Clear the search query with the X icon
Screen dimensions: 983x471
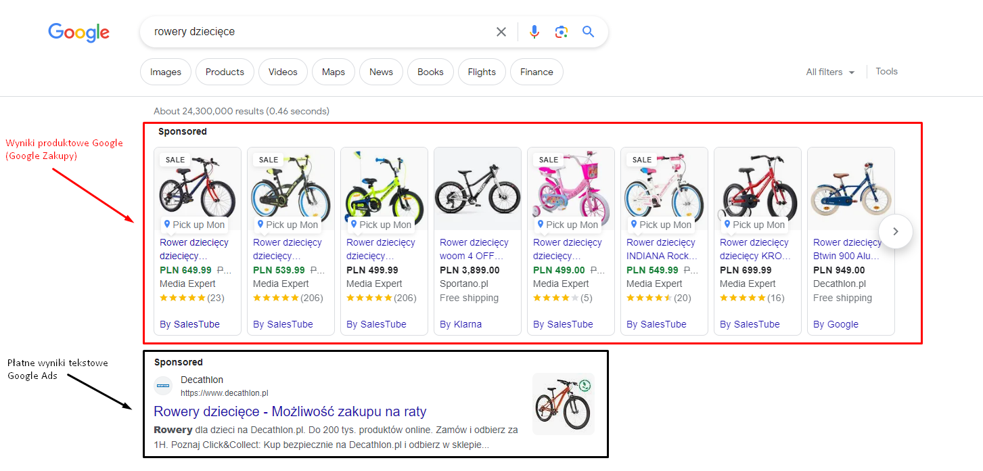501,32
